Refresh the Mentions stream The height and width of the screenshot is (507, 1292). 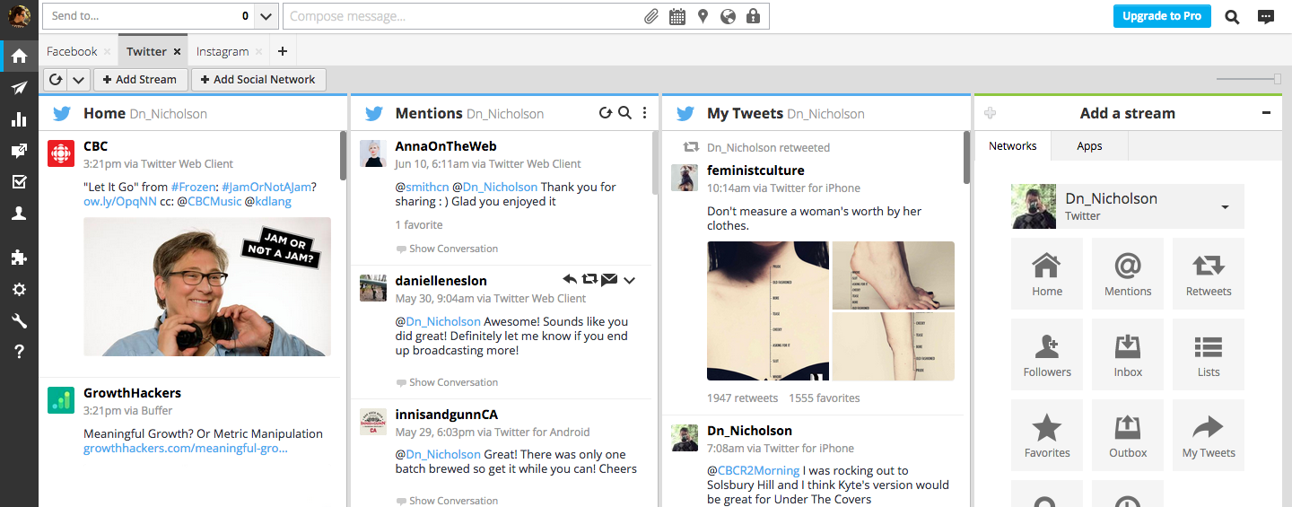[x=605, y=113]
